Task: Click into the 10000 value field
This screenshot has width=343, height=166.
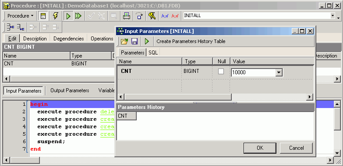Action: pyautogui.click(x=253, y=72)
